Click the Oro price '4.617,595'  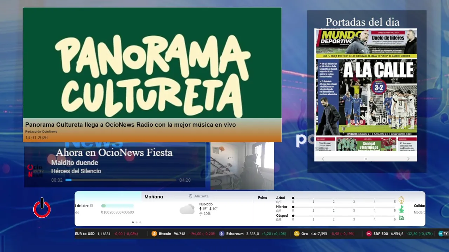(319, 234)
